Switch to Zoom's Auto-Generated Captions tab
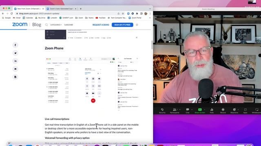 coord(61,9)
